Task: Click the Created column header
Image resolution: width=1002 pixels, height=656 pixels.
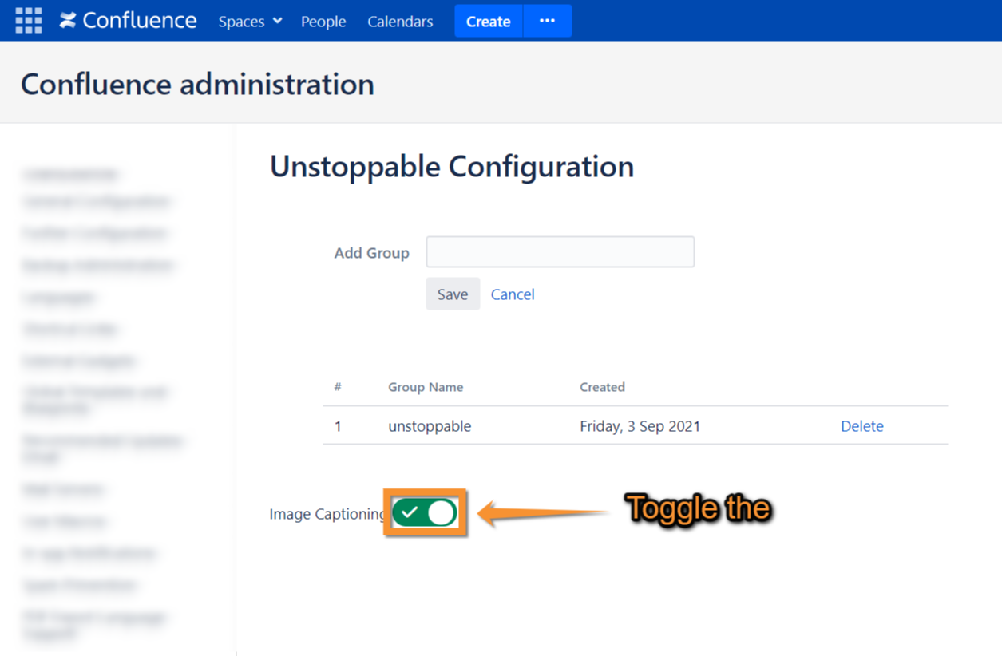Action: (x=602, y=387)
